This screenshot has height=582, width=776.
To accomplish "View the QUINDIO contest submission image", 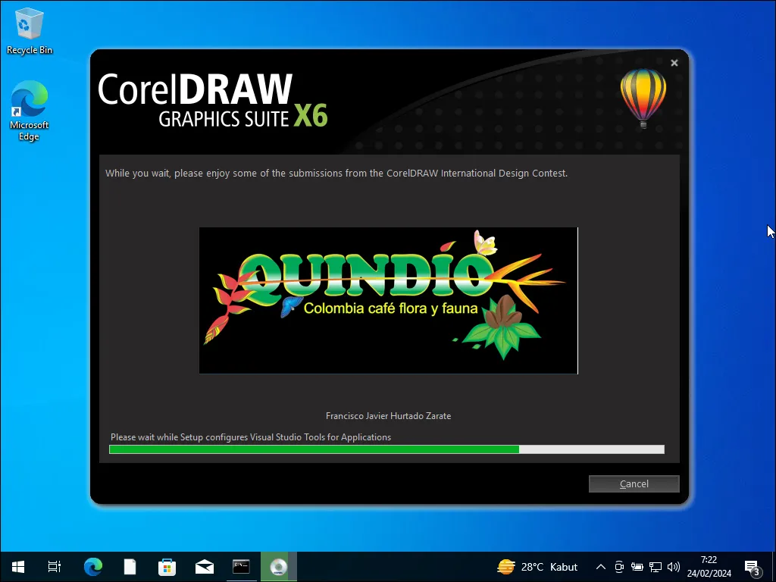I will pyautogui.click(x=388, y=300).
